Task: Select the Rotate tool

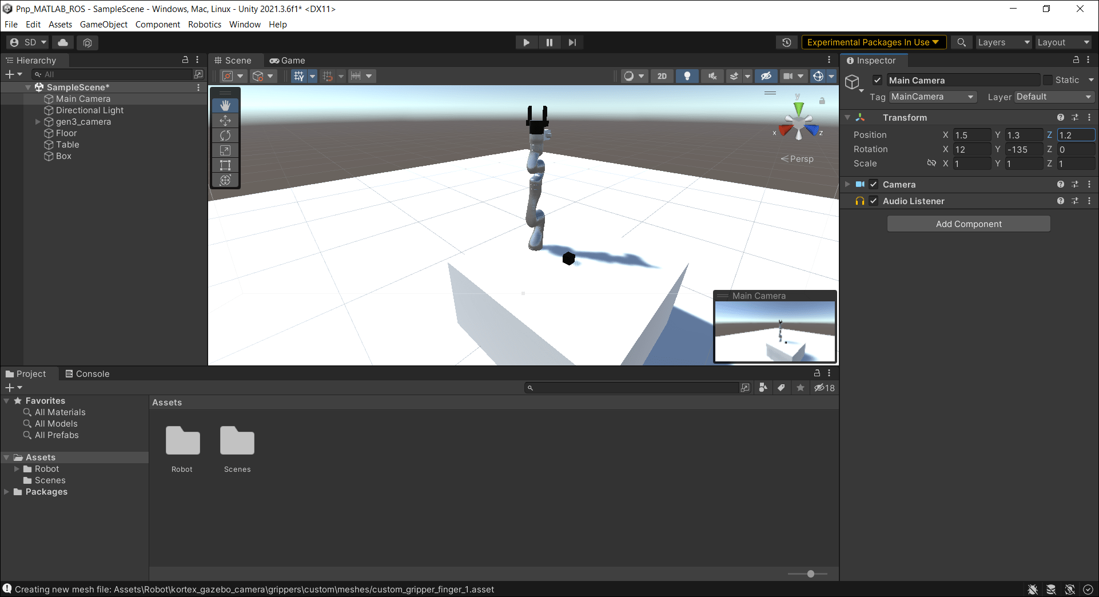Action: coord(225,135)
